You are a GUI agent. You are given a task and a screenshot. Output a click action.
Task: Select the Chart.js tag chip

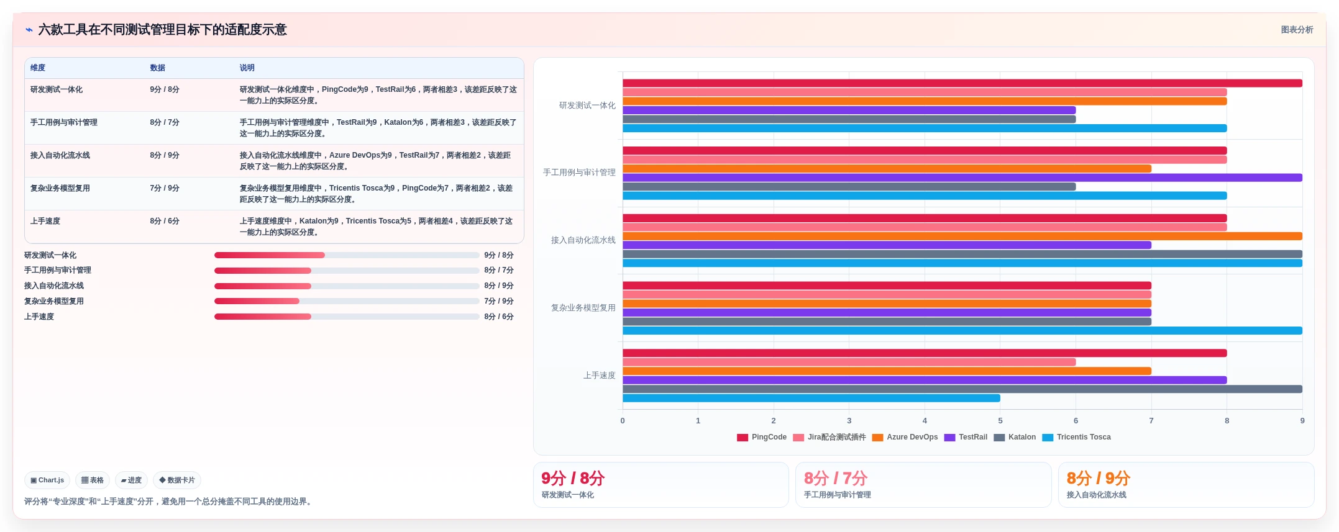47,480
